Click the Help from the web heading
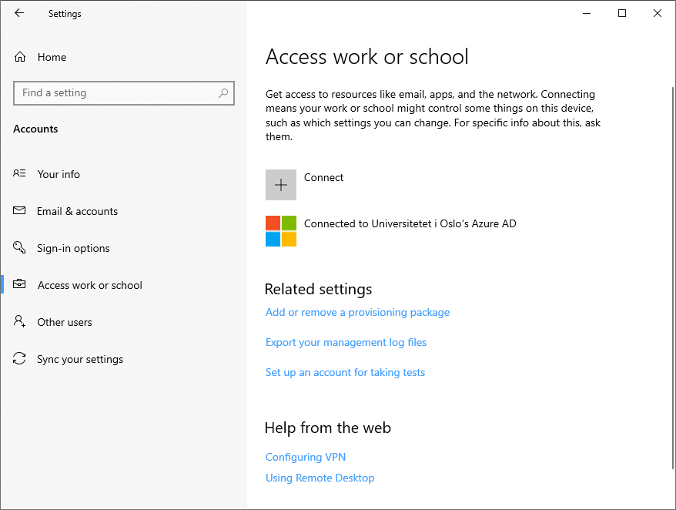 pyautogui.click(x=328, y=428)
